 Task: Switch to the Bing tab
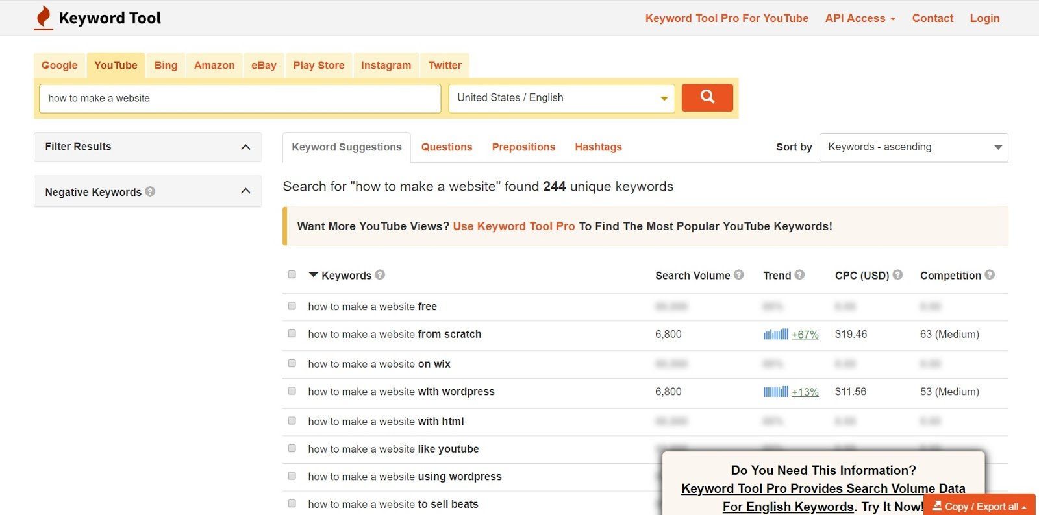coord(166,65)
